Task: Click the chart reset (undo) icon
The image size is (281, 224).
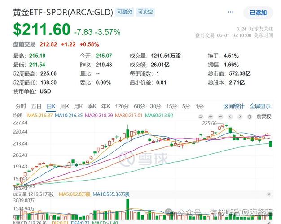Action: point(201,116)
